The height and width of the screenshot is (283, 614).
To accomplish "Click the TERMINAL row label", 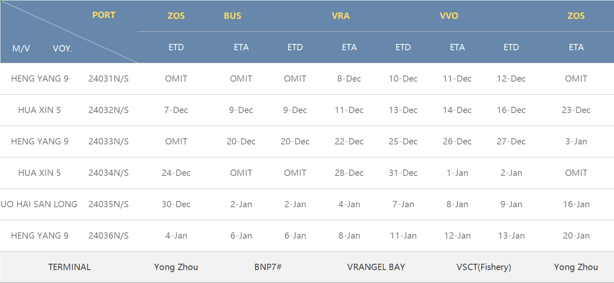I will tap(69, 267).
